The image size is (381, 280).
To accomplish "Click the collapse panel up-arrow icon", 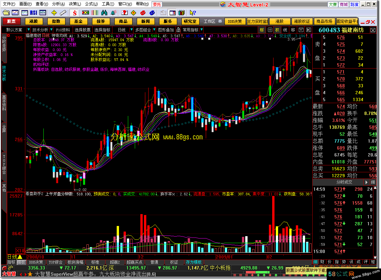I will (x=301, y=30).
